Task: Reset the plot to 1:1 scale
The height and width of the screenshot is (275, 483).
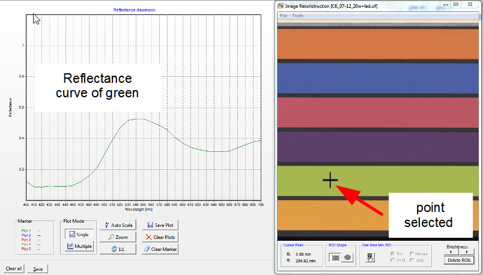Action: click(x=118, y=249)
